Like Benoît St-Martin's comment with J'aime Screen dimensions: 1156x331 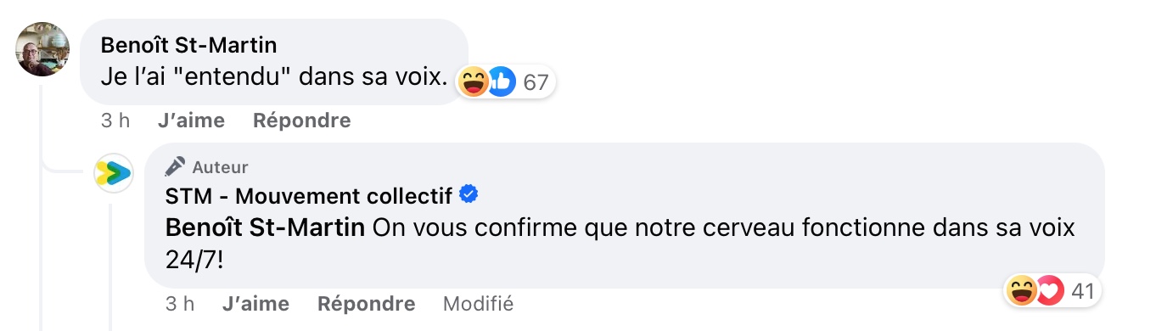pyautogui.click(x=191, y=121)
